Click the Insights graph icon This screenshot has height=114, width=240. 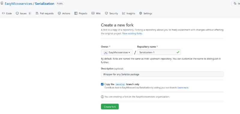pyautogui.click(x=124, y=13)
